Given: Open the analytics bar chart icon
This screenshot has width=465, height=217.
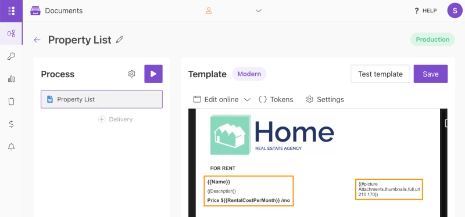Looking at the screenshot, I should pyautogui.click(x=11, y=79).
